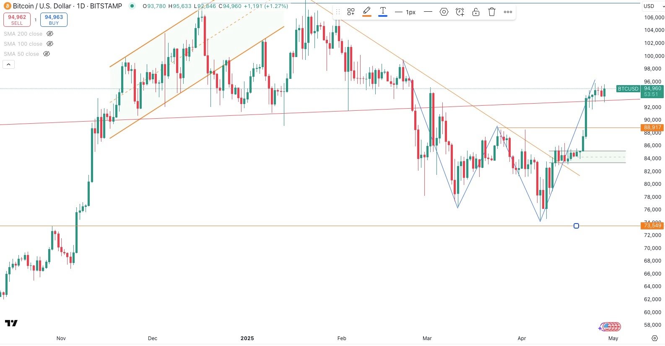Screen dimensions: 665x346
Task: Click the O93,780 open value in header
Action: pyautogui.click(x=154, y=6)
